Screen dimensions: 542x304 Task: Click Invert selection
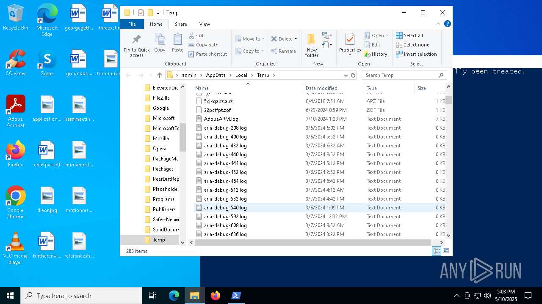(x=416, y=54)
